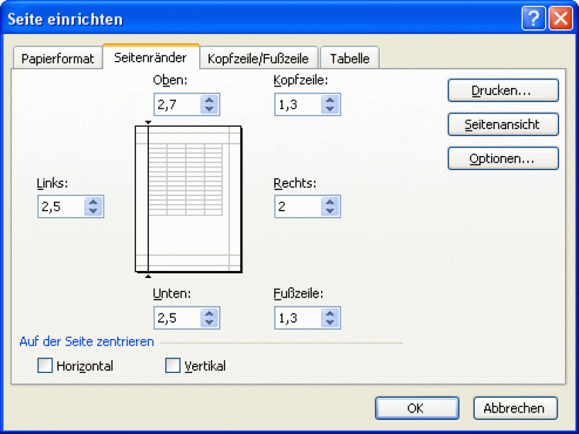
Task: Switch to the Papierformat tab
Action: click(58, 59)
